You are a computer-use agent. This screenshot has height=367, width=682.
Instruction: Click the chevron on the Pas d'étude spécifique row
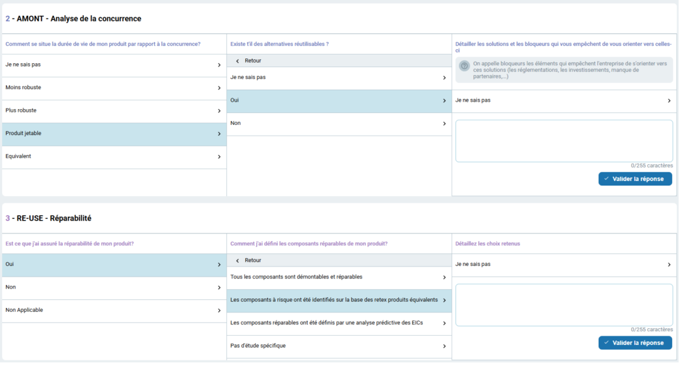pyautogui.click(x=444, y=346)
